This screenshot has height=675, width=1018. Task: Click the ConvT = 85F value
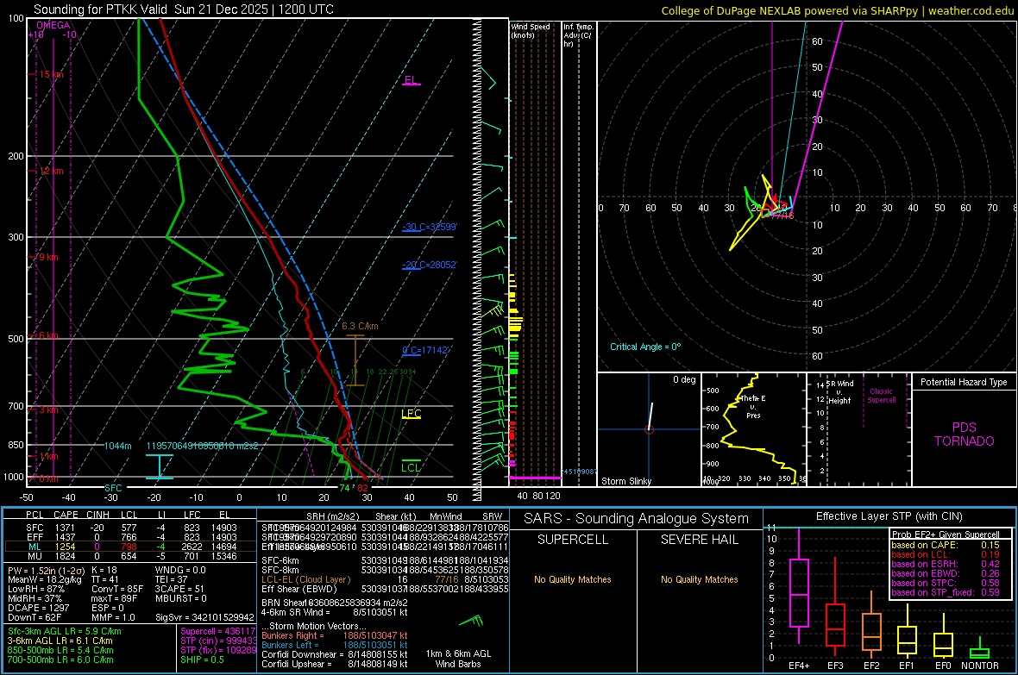coord(116,590)
